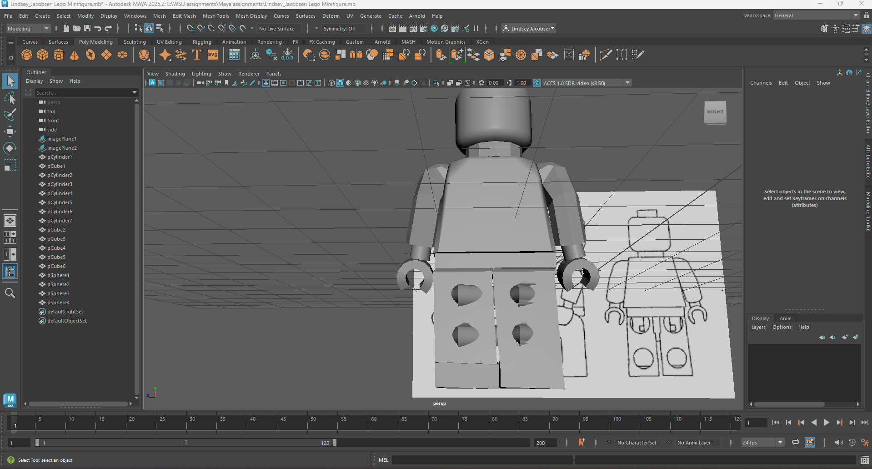This screenshot has height=469, width=872.
Task: Click the Polygon Cube shelf icon
Action: click(x=43, y=55)
